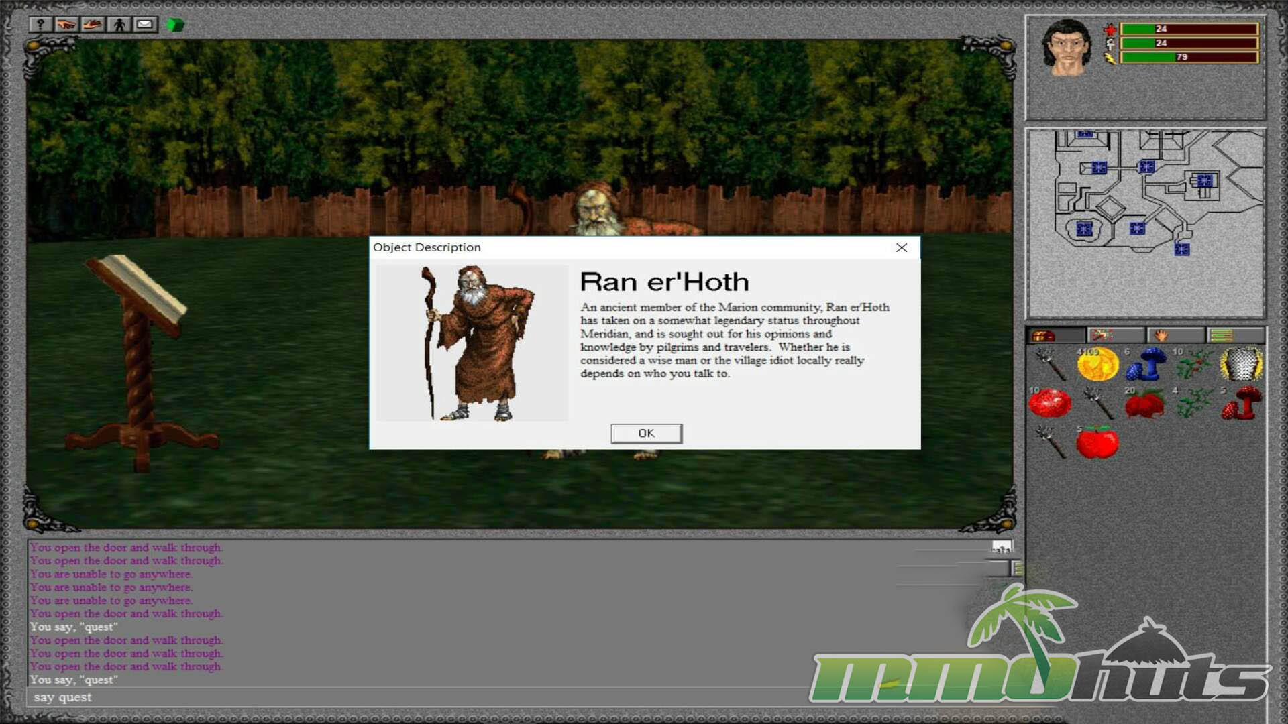Click the green cube status icon
This screenshot has height=724, width=1288.
175,25
